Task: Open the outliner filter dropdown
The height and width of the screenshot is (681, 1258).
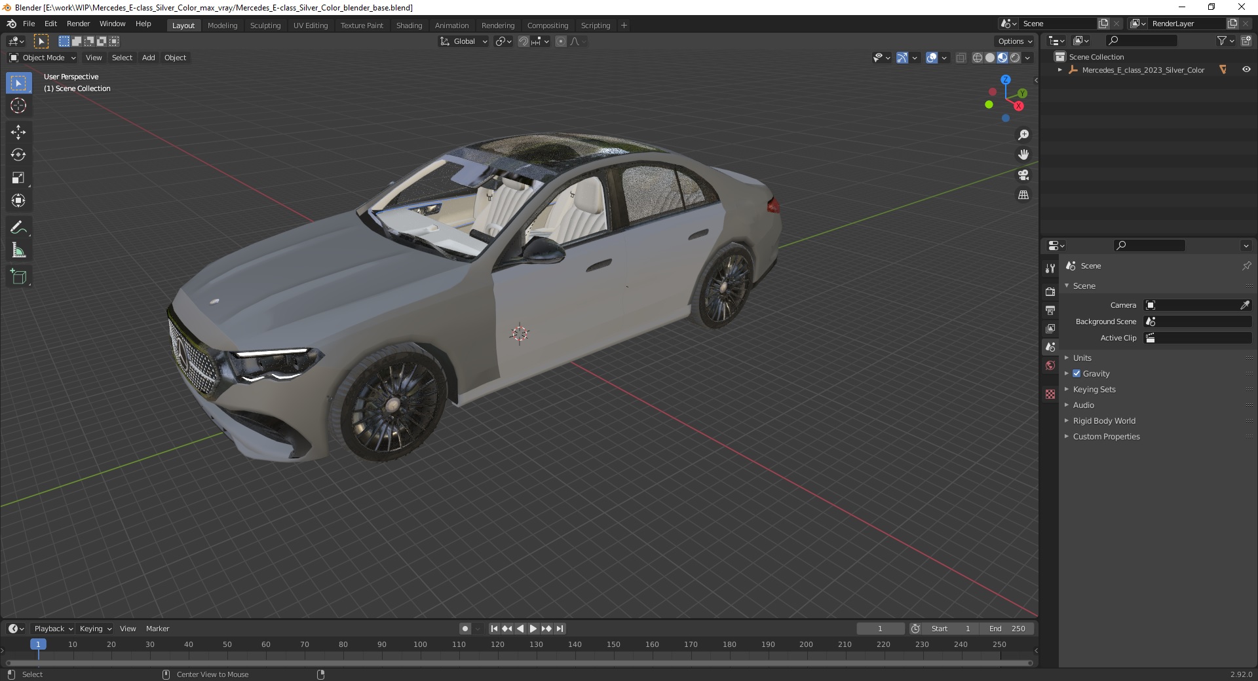Action: [x=1225, y=41]
